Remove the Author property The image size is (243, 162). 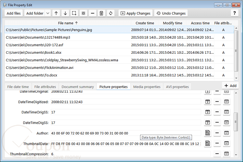[217, 133]
